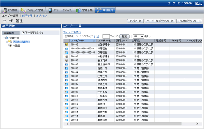Click admin icon for 本社管理者 row
Viewport: 204px width, 129px height.
click(x=66, y=57)
